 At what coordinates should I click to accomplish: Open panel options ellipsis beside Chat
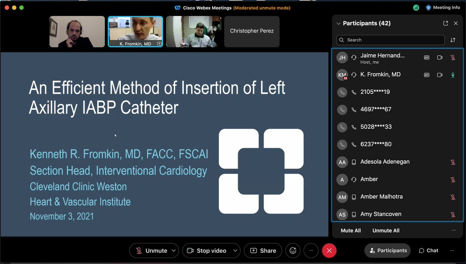pyautogui.click(x=452, y=251)
